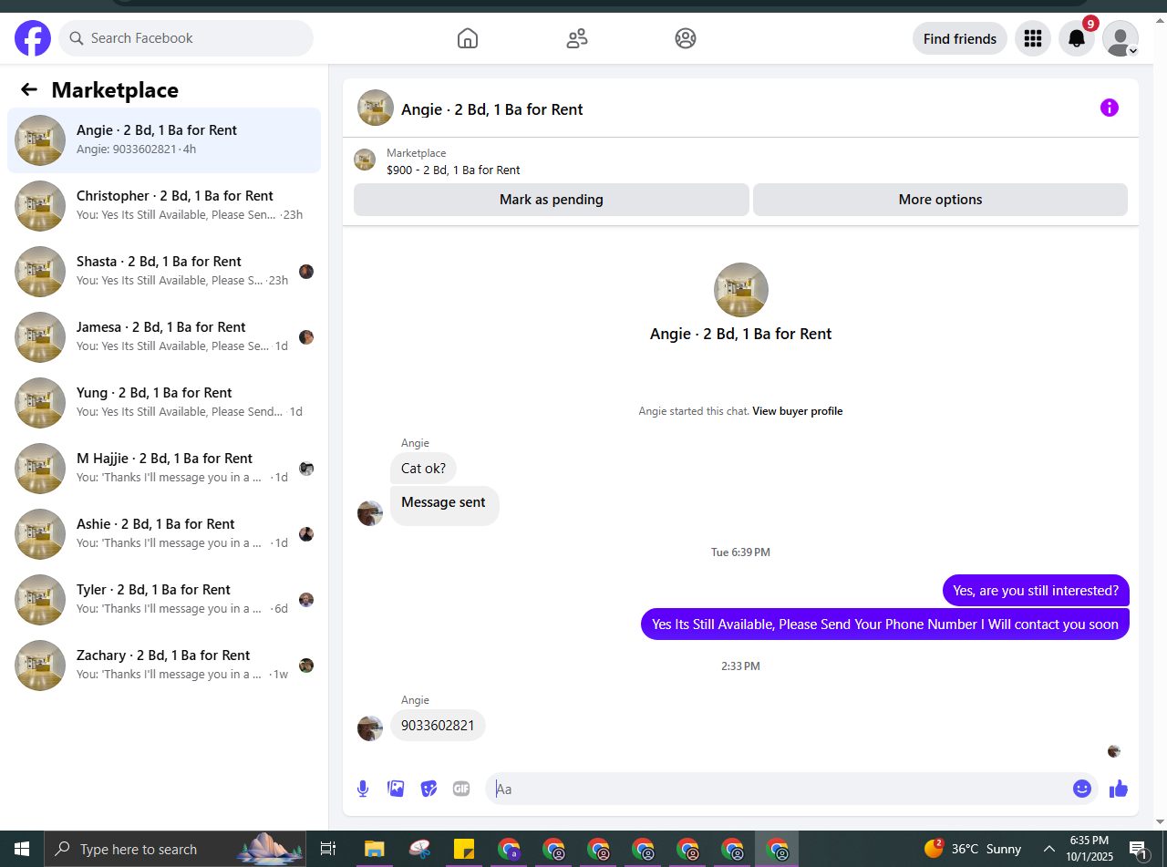Image resolution: width=1167 pixels, height=867 pixels.
Task: Open the Groups icon in top navigation
Action: [686, 38]
